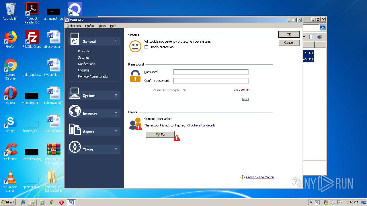
Task: Show hidden system tray icons arrow
Action: 311,202
